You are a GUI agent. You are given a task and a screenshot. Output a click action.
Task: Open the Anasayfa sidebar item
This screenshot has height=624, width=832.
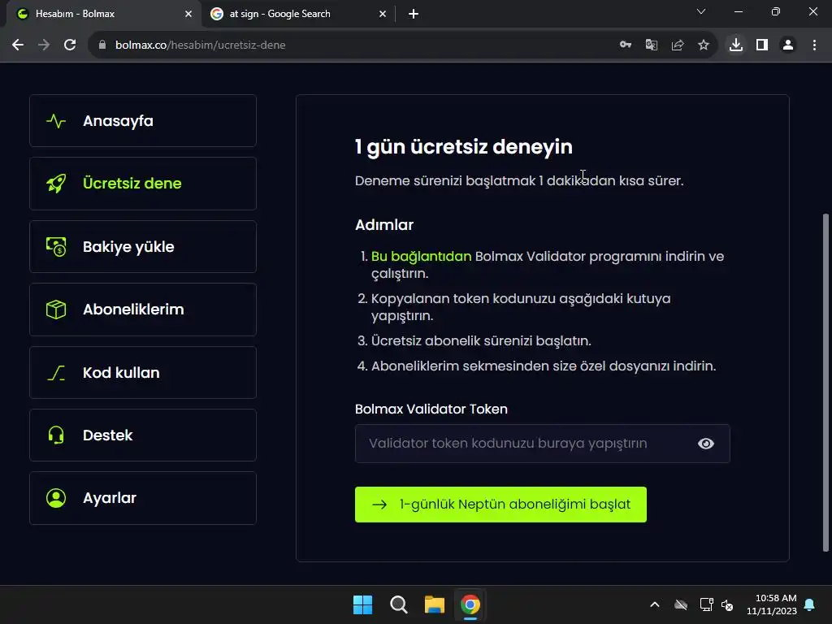[x=143, y=121]
